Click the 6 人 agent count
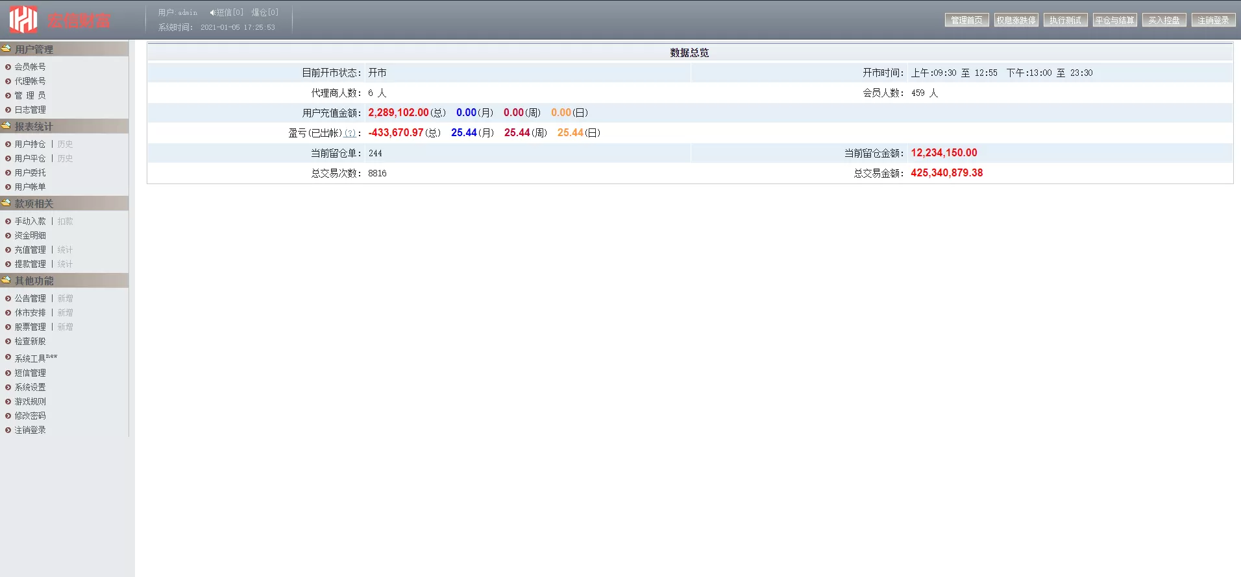Viewport: 1241px width, 577px height. click(377, 93)
